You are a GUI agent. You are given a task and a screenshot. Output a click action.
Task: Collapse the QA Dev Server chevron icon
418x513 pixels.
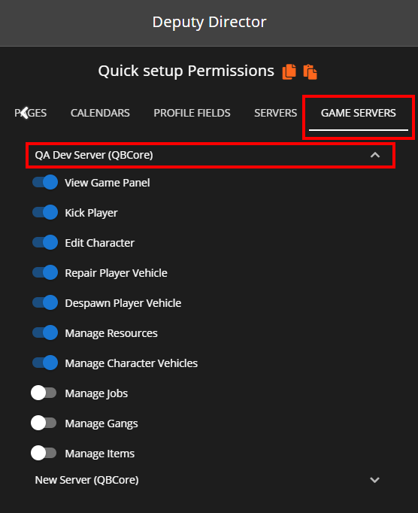(x=375, y=155)
